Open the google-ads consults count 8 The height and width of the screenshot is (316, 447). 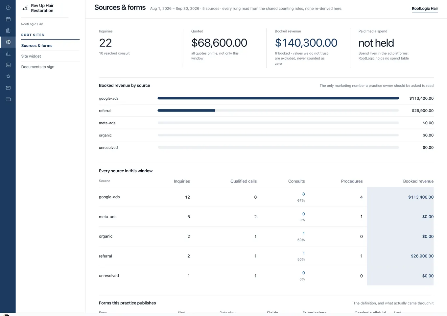(x=303, y=194)
